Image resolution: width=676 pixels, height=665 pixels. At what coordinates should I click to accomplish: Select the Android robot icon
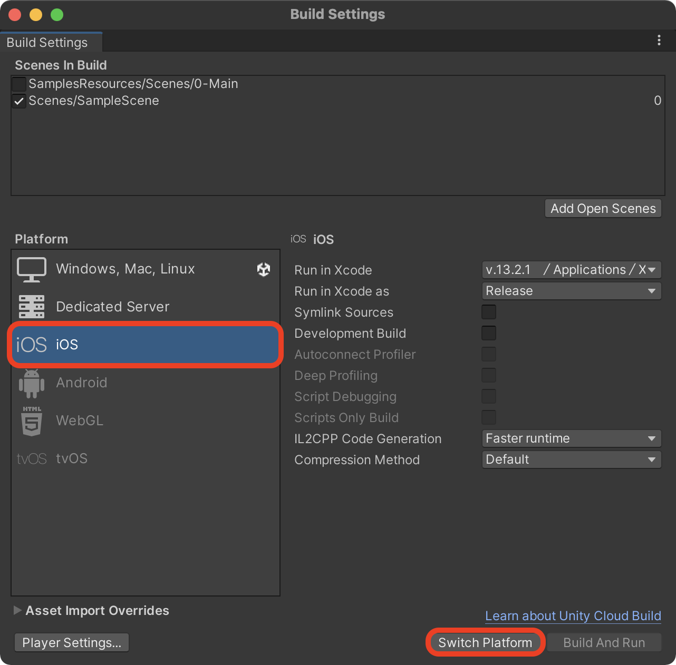(32, 383)
